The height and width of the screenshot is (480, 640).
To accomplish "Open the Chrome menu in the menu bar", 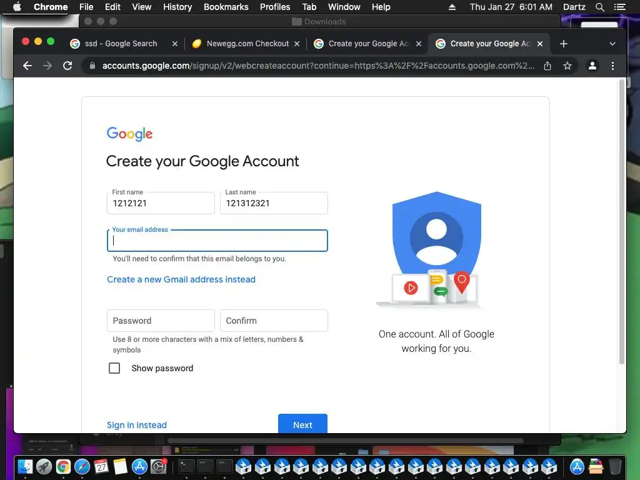I will [51, 7].
